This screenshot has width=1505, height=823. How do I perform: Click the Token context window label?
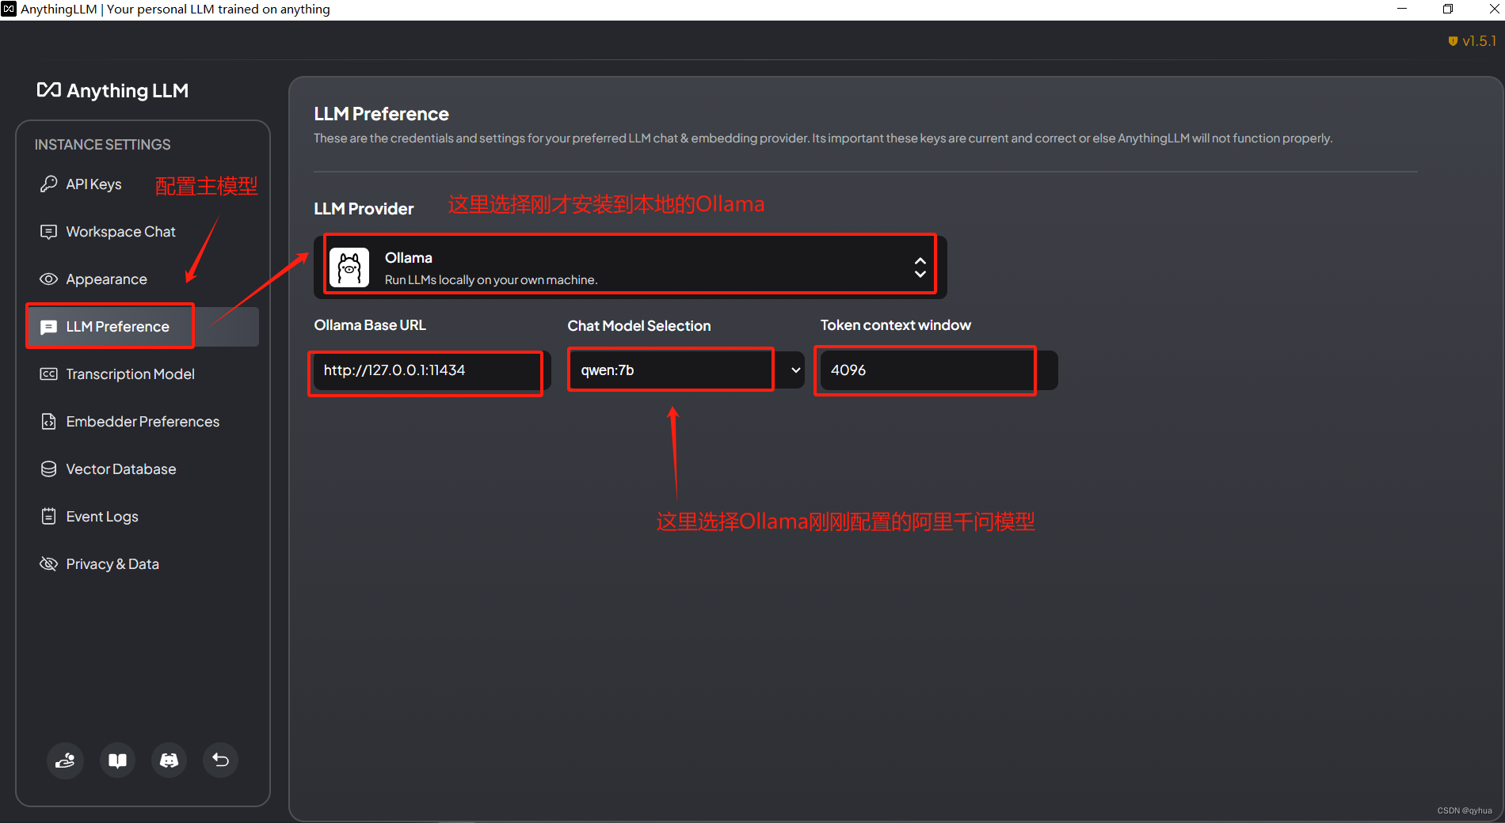[896, 325]
